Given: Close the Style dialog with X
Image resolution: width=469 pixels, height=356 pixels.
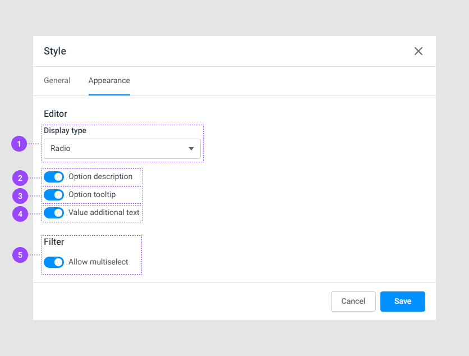Looking at the screenshot, I should click(x=419, y=51).
